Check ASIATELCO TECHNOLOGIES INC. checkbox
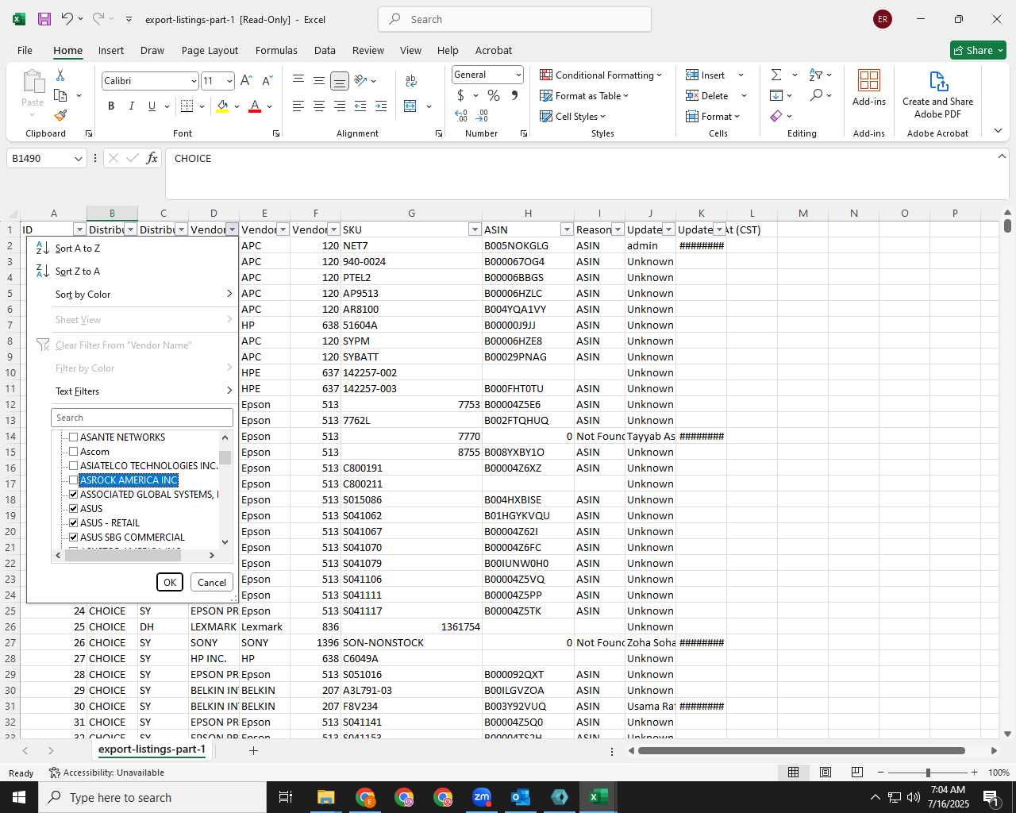The width and height of the screenshot is (1016, 813). (74, 466)
